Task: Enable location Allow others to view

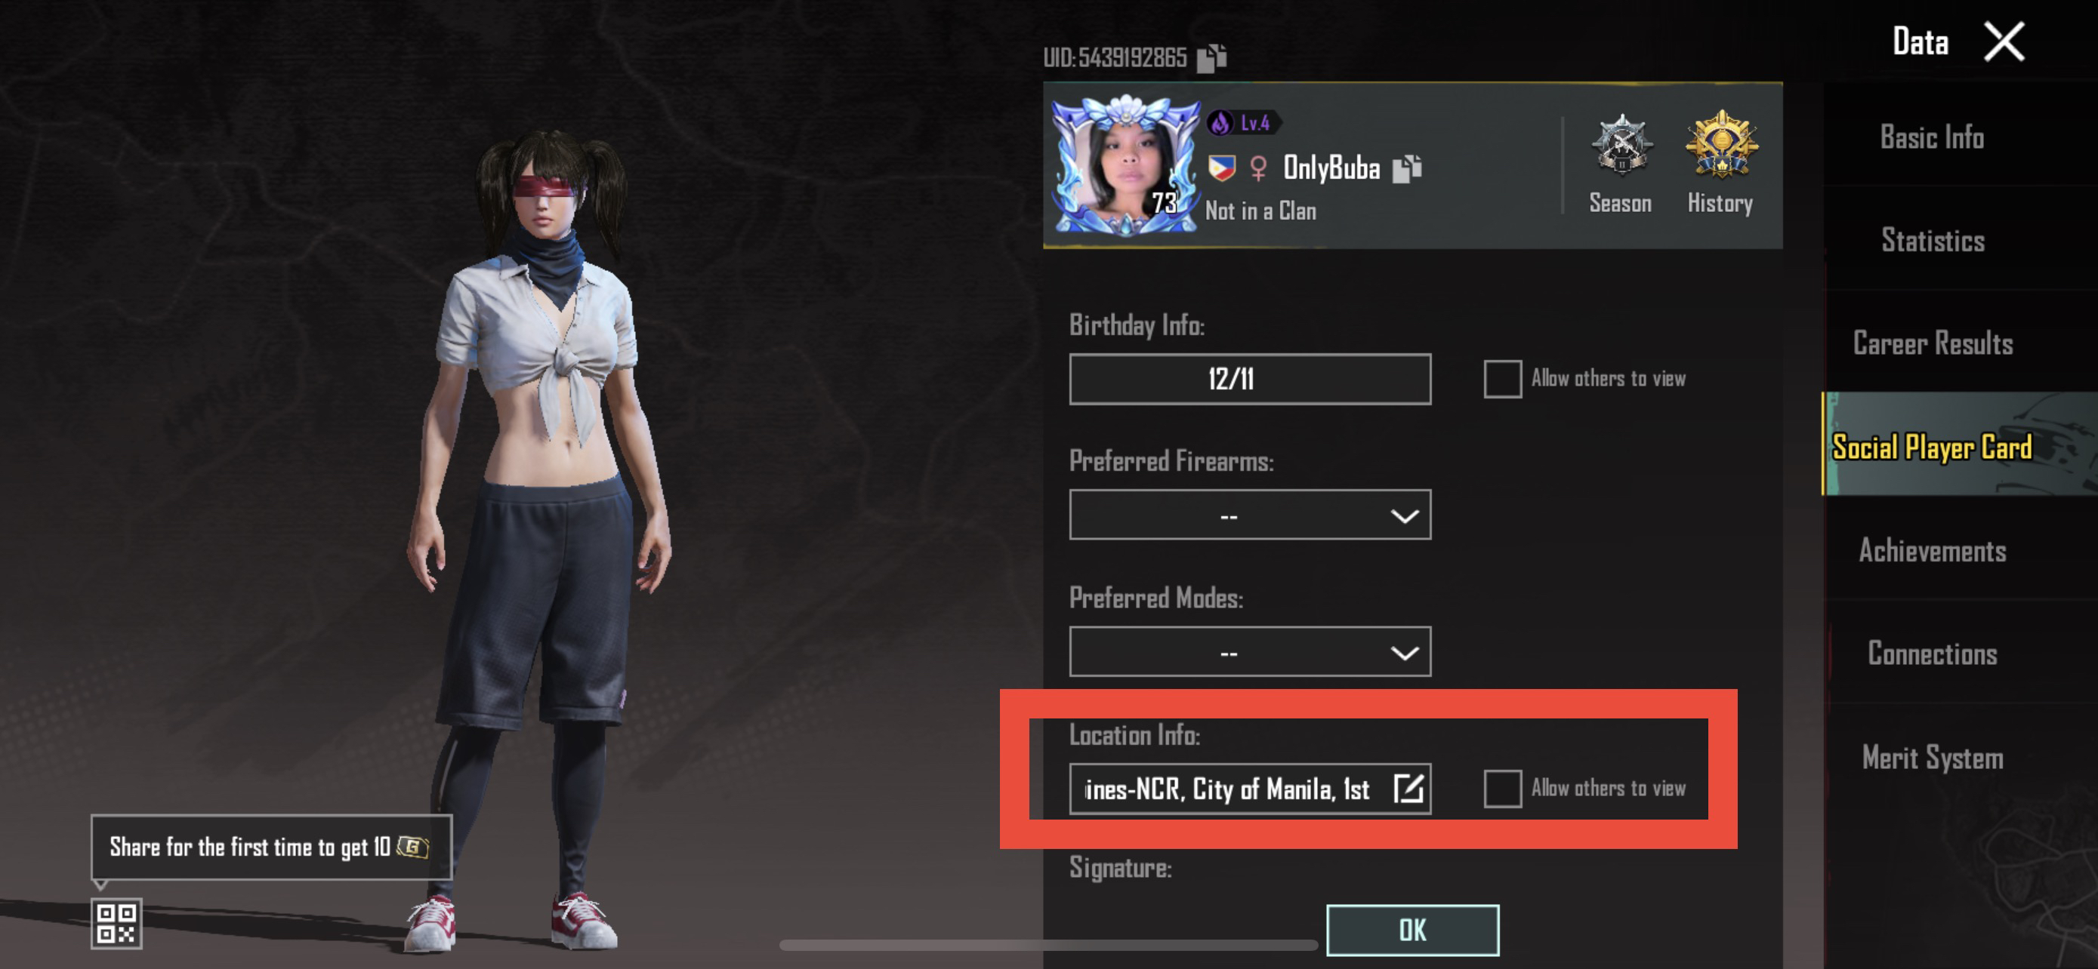Action: (x=1503, y=789)
